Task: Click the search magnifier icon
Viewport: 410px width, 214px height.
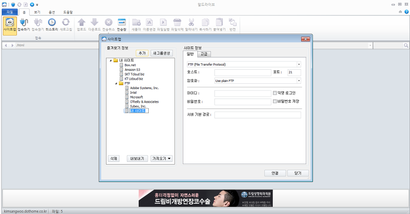Action: 406,45
